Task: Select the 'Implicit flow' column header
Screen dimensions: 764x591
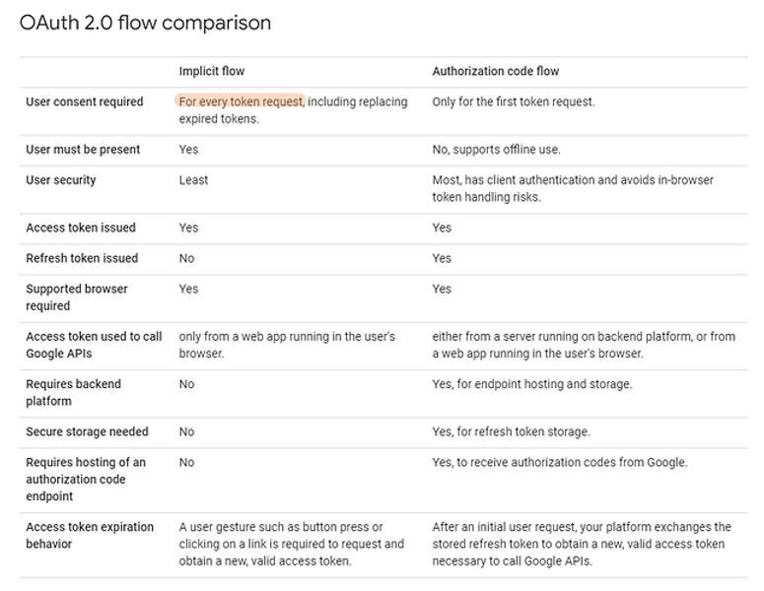Action: 211,72
